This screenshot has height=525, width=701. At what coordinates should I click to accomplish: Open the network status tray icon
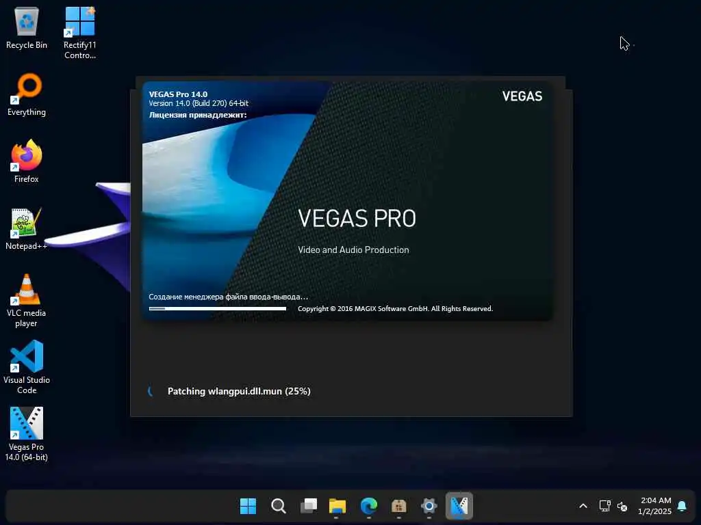[x=605, y=506]
